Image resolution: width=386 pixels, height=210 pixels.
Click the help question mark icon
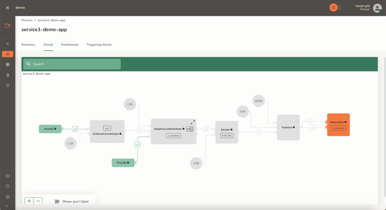coord(8,186)
